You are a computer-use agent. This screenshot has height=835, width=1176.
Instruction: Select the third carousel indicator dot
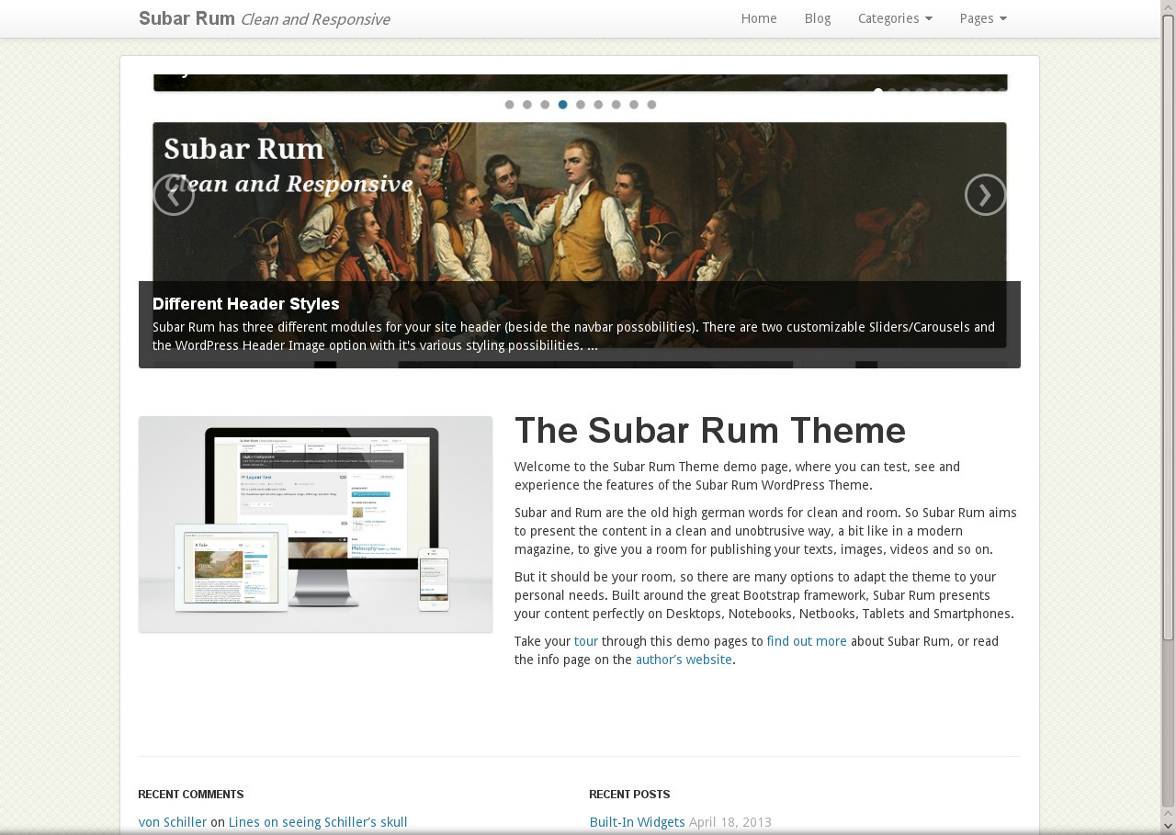tap(545, 105)
